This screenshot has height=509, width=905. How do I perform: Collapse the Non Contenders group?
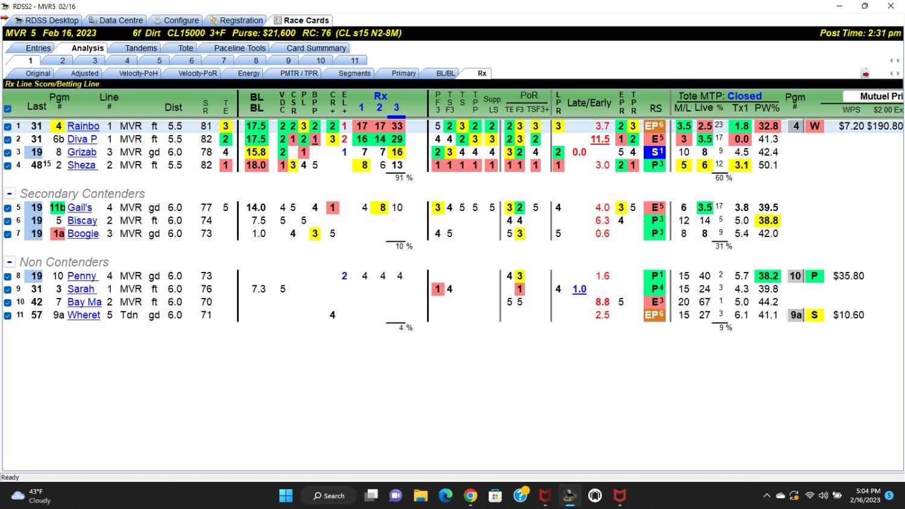point(10,262)
